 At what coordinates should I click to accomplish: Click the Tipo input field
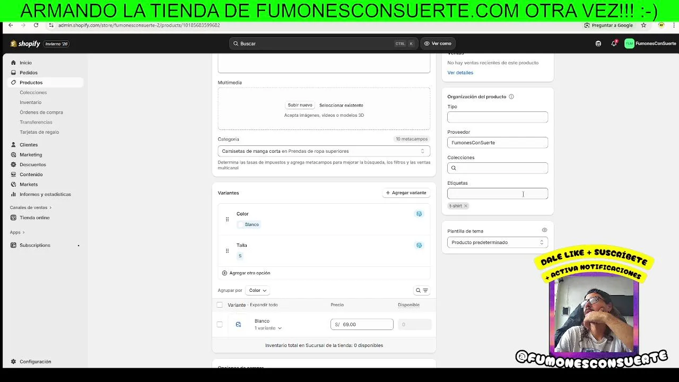pos(498,117)
